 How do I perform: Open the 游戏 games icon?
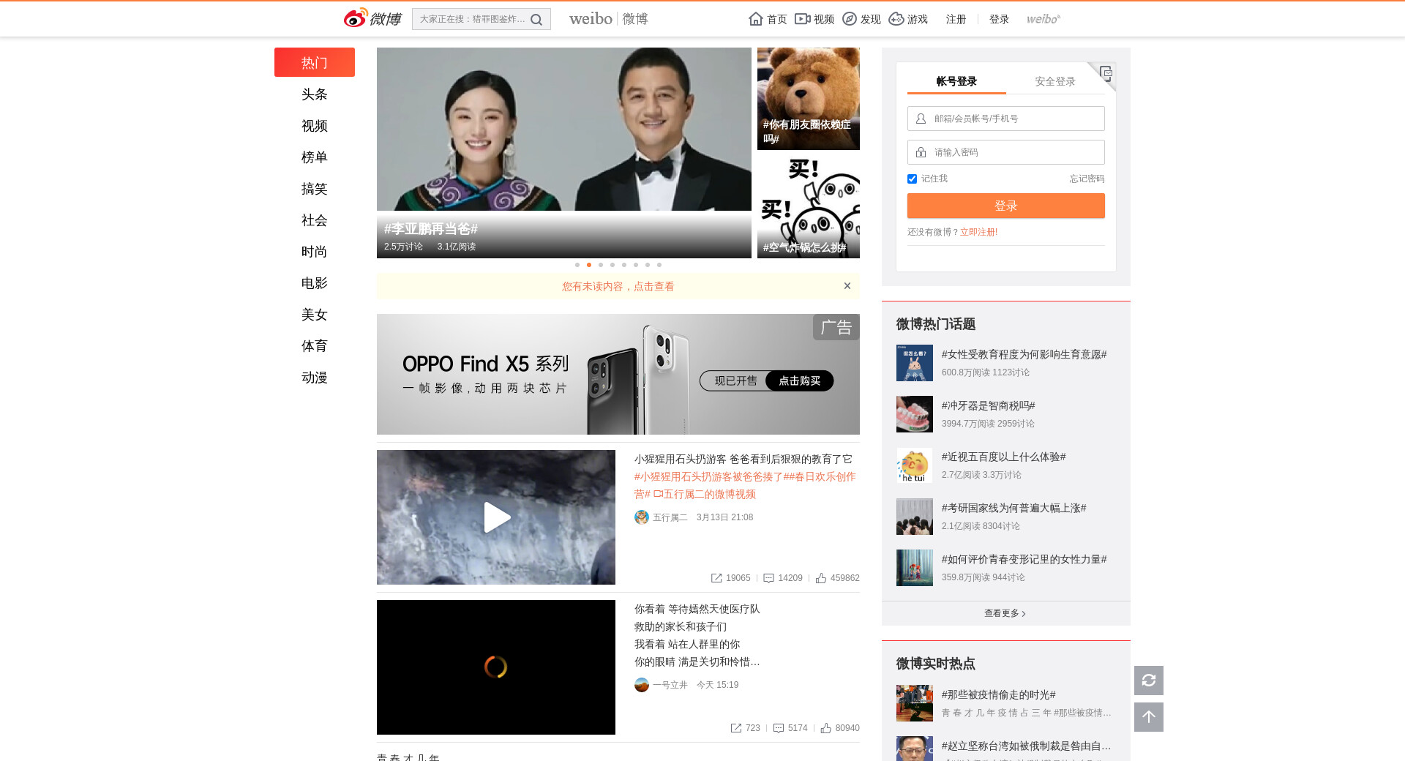pyautogui.click(x=896, y=19)
